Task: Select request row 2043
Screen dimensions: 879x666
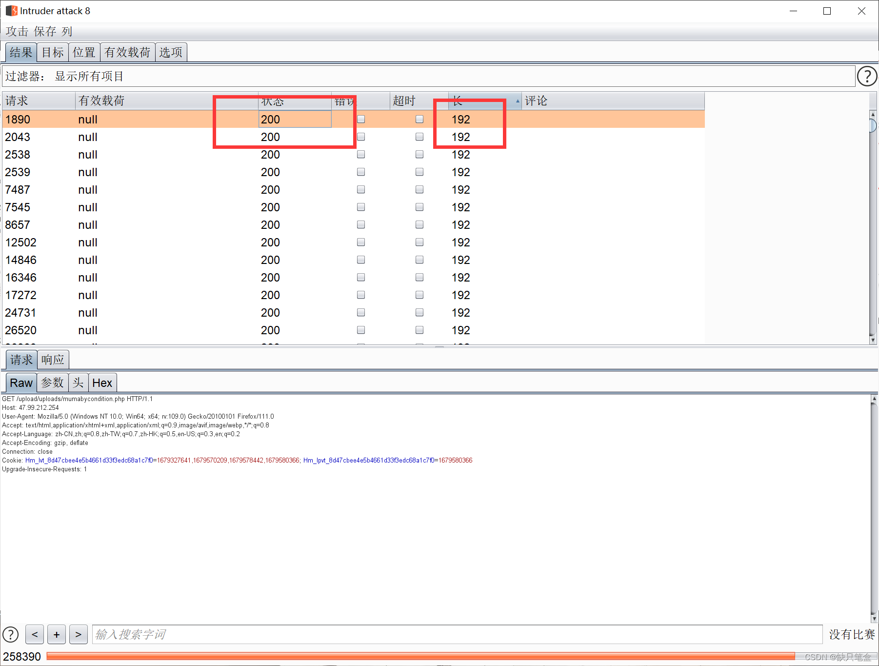Action: [354, 137]
